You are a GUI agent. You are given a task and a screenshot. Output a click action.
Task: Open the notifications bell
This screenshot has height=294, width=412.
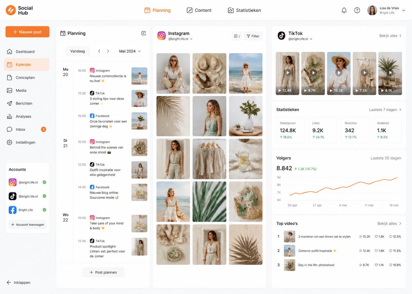pos(344,10)
